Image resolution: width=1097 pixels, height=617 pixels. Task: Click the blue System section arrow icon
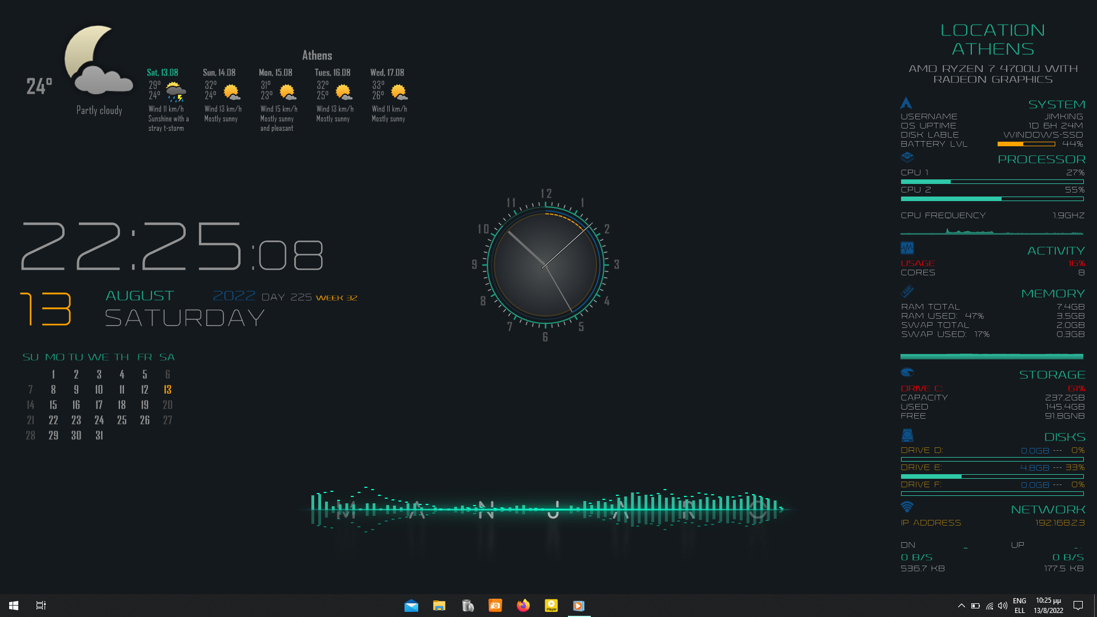pyautogui.click(x=907, y=104)
